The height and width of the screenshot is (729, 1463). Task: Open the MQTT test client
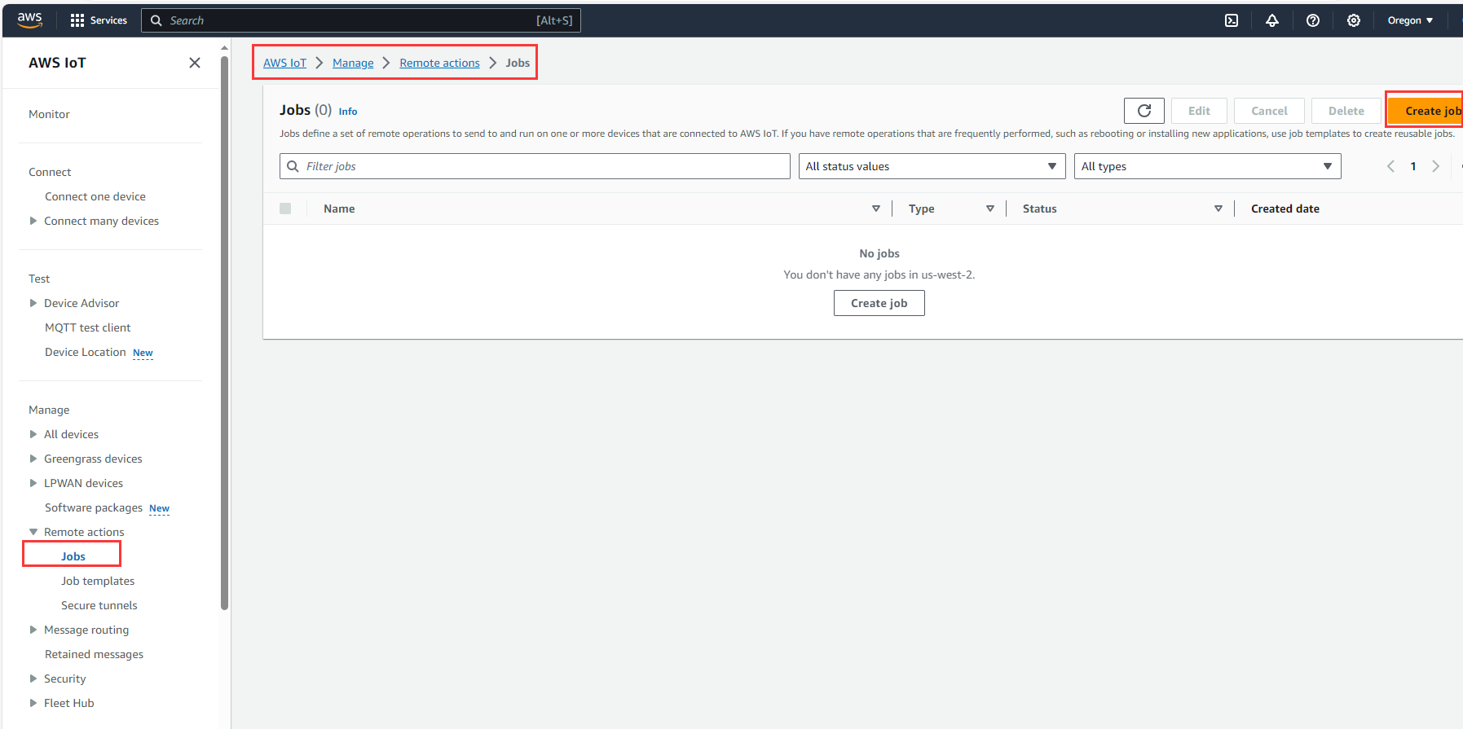pyautogui.click(x=87, y=327)
